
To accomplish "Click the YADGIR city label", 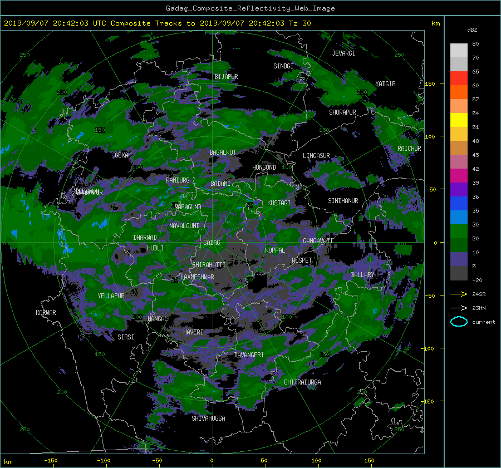I will tap(385, 84).
